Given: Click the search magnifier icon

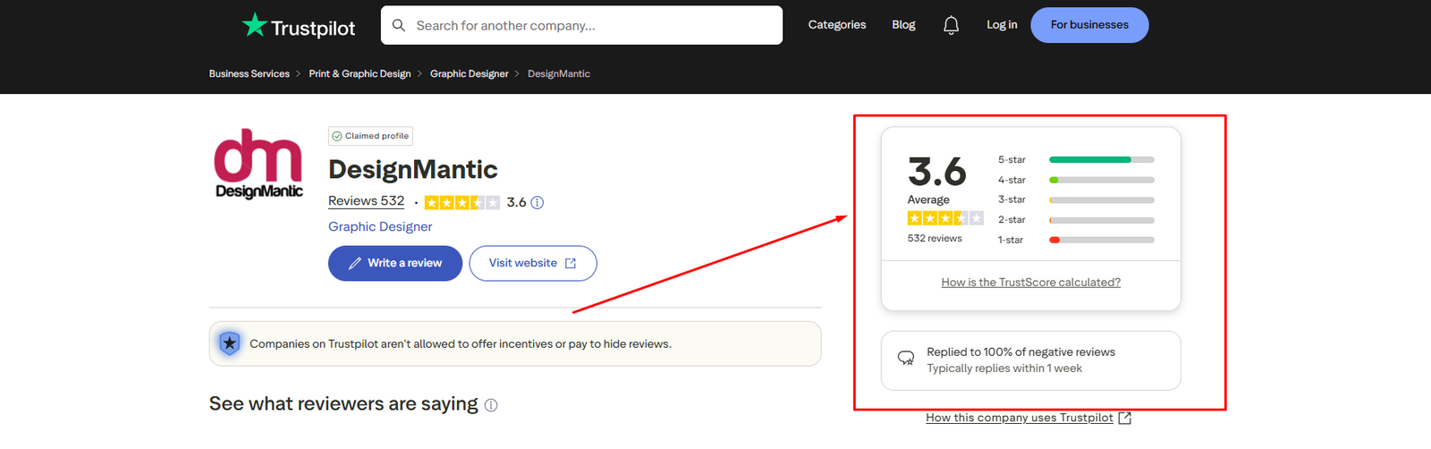Looking at the screenshot, I should click(x=399, y=25).
